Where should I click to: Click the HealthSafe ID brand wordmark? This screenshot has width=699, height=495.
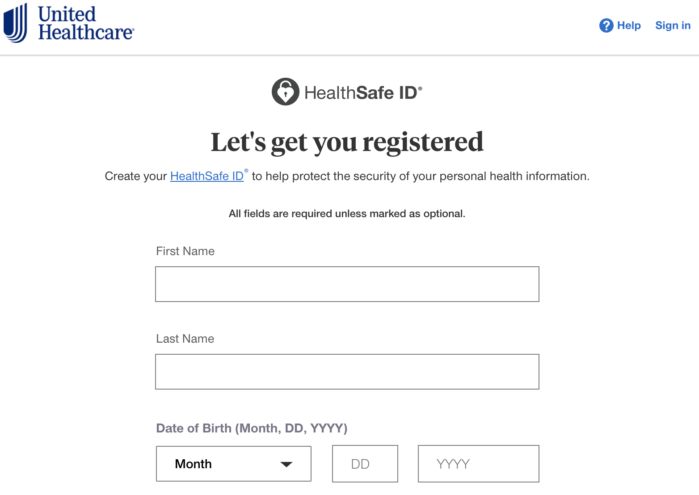[363, 93]
